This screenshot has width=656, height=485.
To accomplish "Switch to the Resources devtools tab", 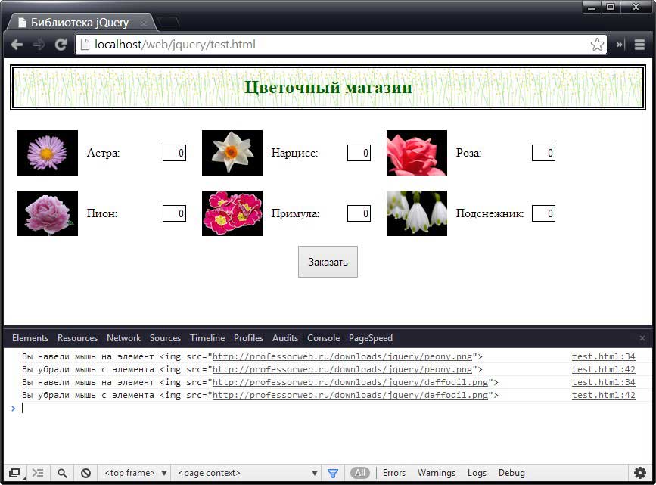I will pos(77,338).
